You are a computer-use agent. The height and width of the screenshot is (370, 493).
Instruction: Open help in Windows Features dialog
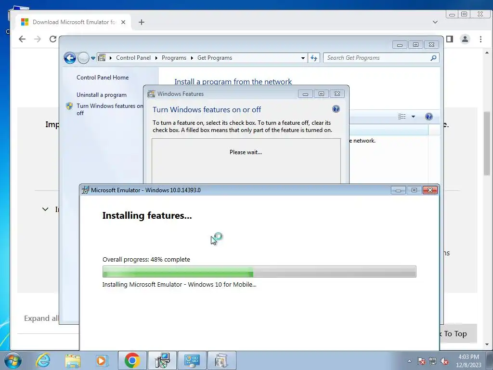[x=336, y=109]
